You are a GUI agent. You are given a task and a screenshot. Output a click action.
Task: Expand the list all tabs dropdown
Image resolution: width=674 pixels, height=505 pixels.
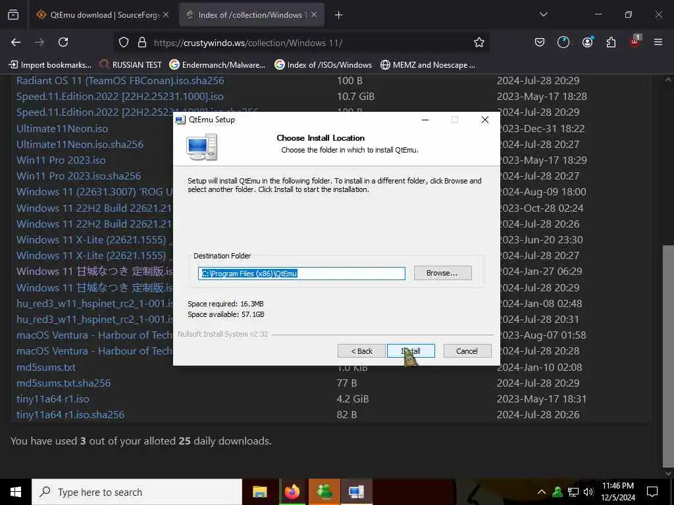[x=543, y=14]
